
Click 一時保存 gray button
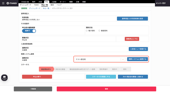(x=33, y=89)
